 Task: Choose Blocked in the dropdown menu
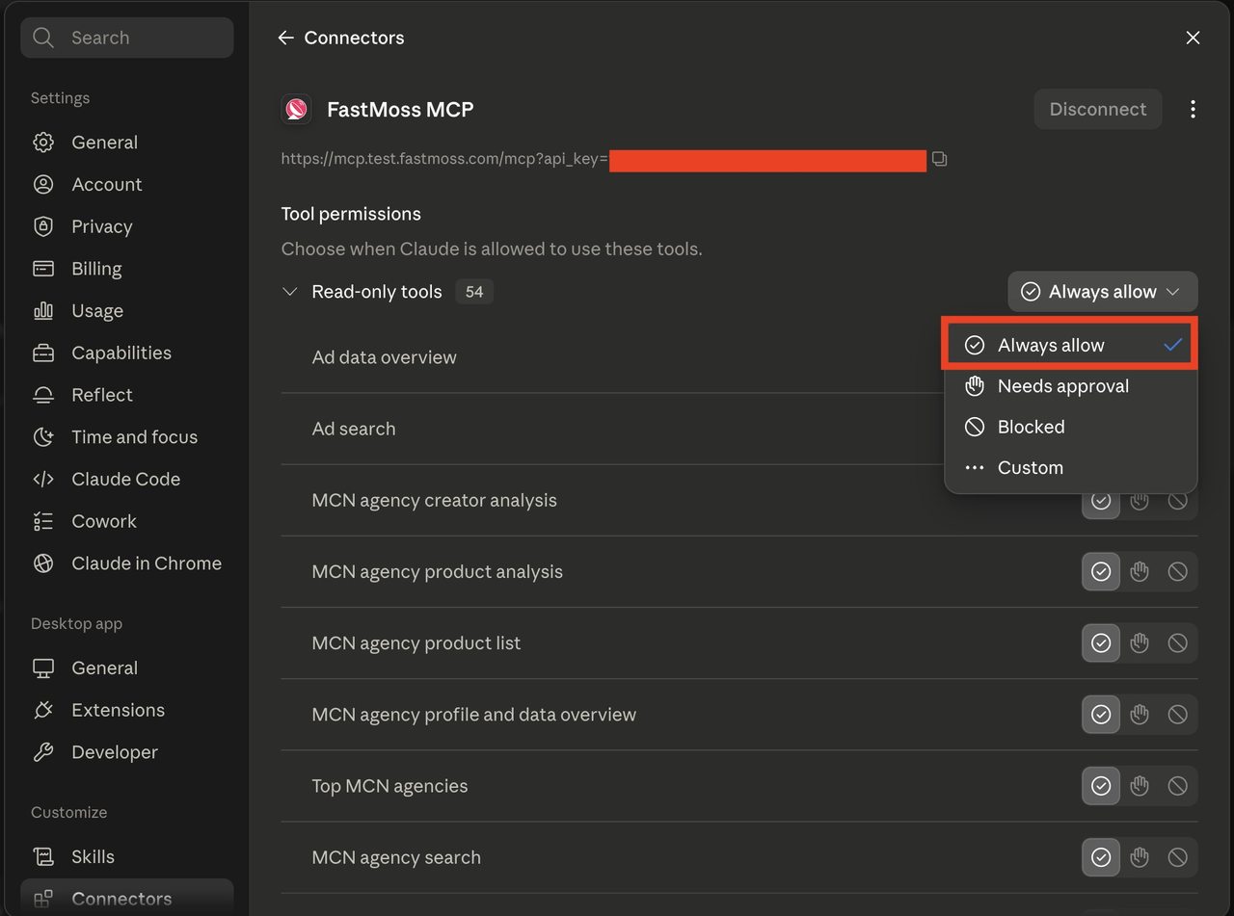coord(1070,427)
